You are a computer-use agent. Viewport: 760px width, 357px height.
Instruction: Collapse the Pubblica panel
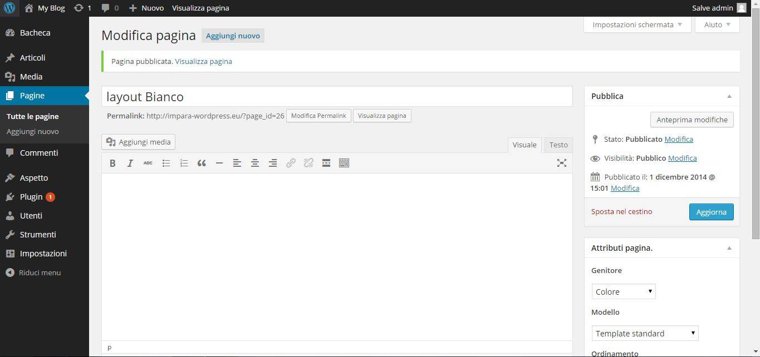tap(729, 96)
